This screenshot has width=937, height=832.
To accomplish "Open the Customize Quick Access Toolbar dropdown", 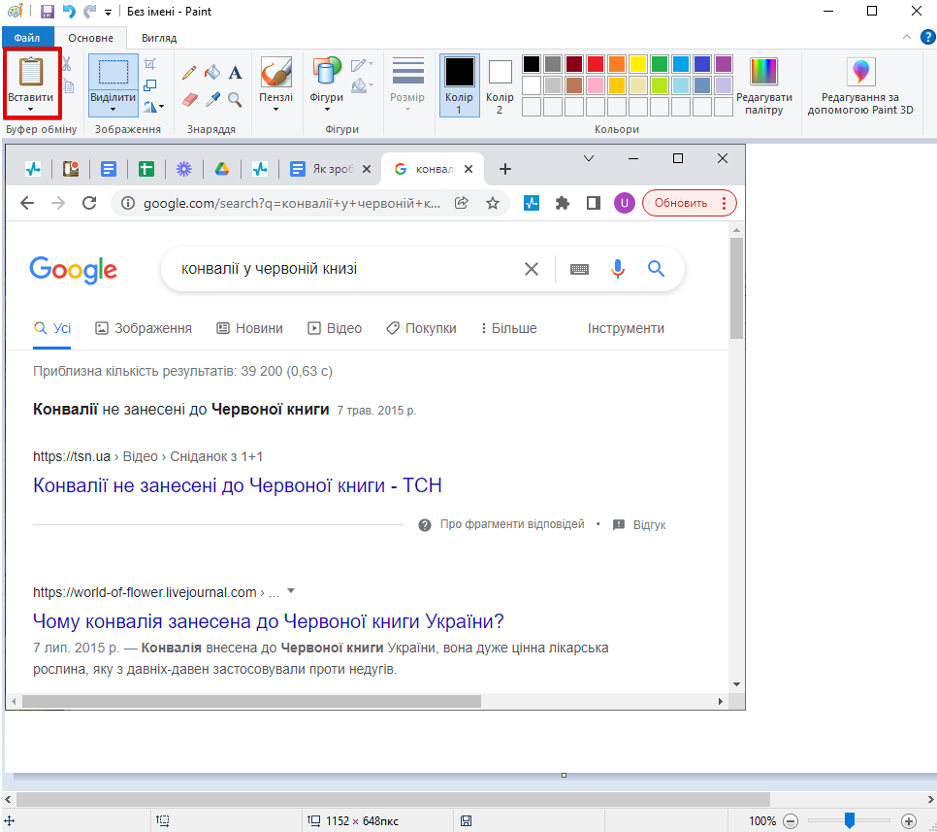I will click(109, 12).
